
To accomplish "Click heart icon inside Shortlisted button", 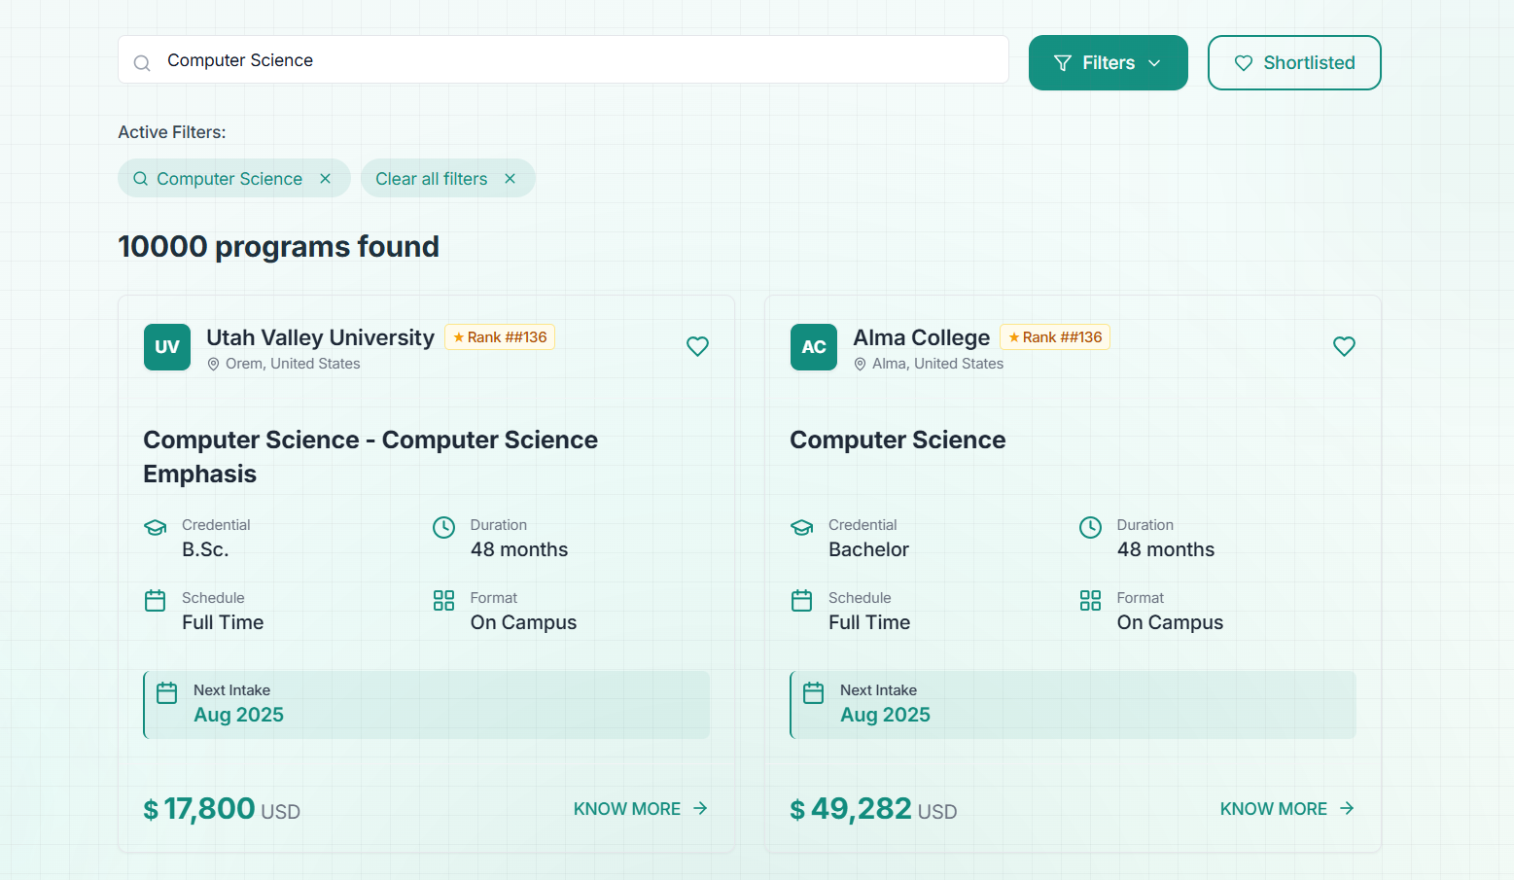I will pyautogui.click(x=1244, y=63).
